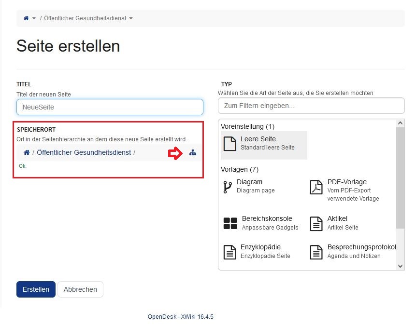Expand the home breadcrumb dropdown arrow
Viewport: 416px width, 326px height.
point(34,18)
